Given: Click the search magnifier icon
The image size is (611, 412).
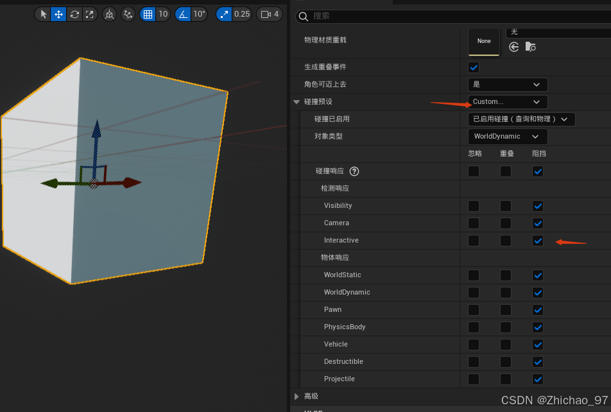Looking at the screenshot, I should 303,17.
